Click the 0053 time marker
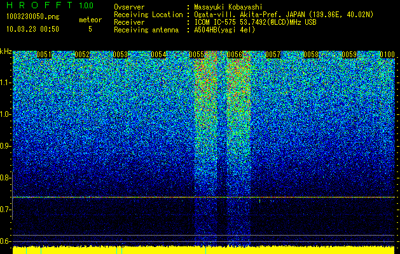400x254 pixels. [x=120, y=55]
